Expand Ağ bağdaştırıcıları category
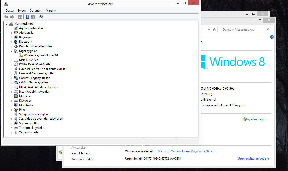The height and width of the screenshot is (171, 288). pyautogui.click(x=11, y=28)
